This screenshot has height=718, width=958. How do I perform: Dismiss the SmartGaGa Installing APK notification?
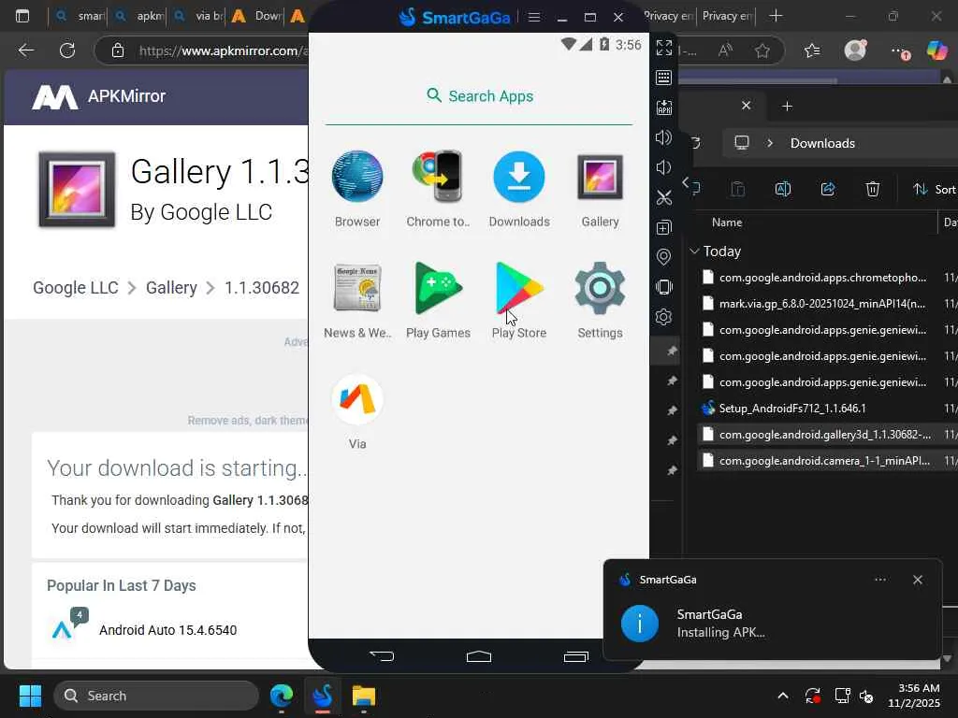click(x=917, y=580)
